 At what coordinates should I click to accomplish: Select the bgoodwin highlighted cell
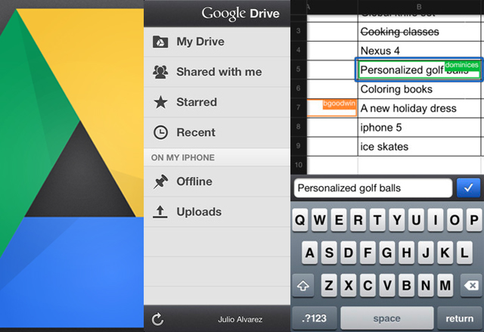[x=332, y=108]
